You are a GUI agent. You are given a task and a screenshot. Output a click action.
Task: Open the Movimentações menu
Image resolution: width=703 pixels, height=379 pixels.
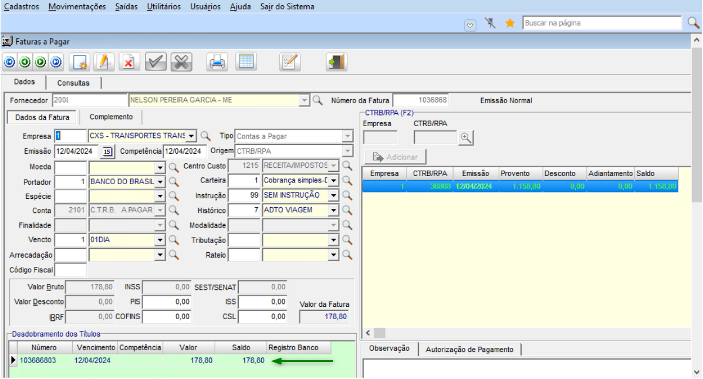[77, 6]
